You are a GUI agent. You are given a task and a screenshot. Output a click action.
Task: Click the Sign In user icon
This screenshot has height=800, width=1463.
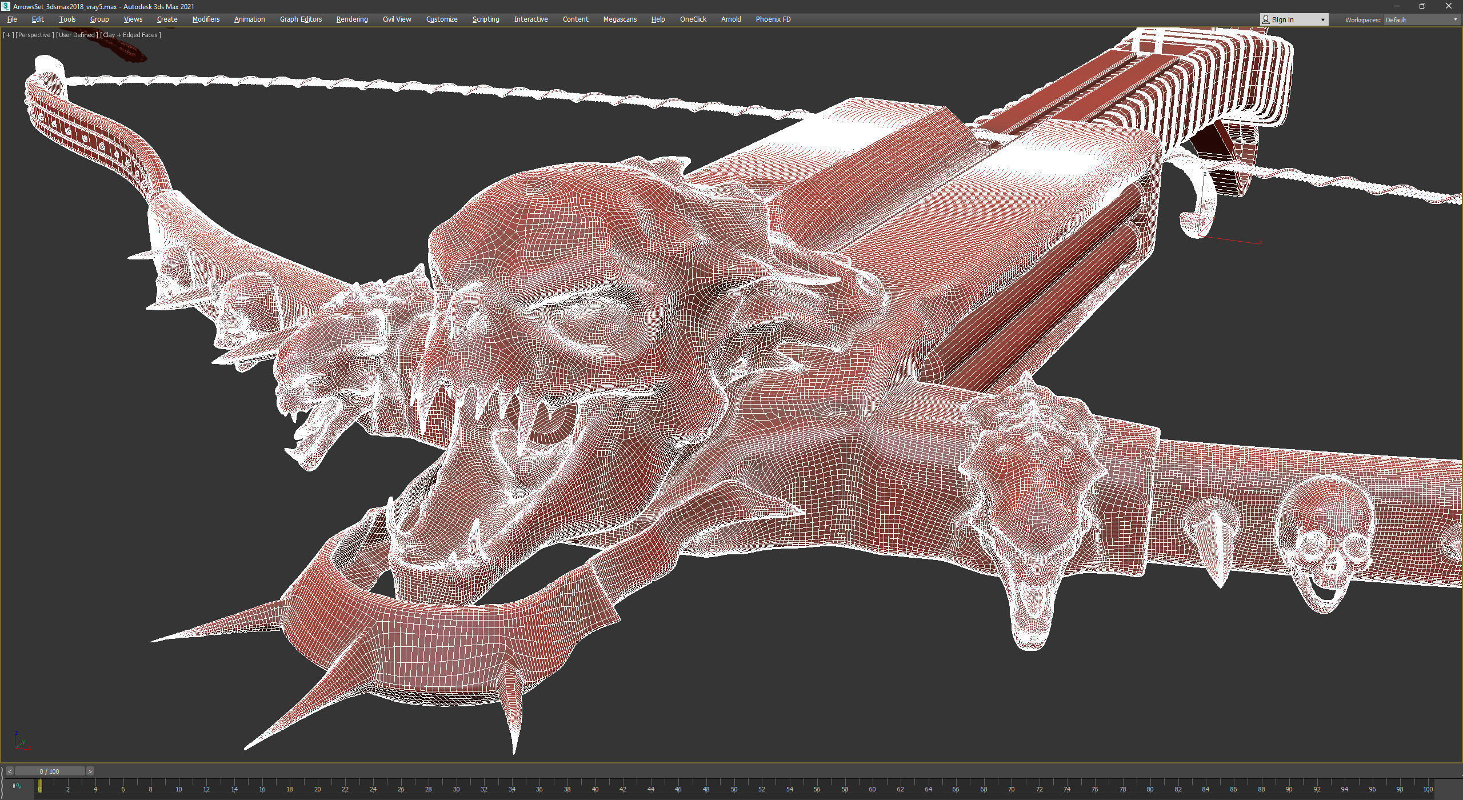(x=1266, y=20)
